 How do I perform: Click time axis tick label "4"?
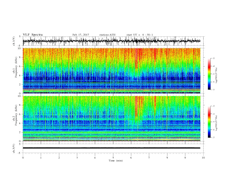95,158
